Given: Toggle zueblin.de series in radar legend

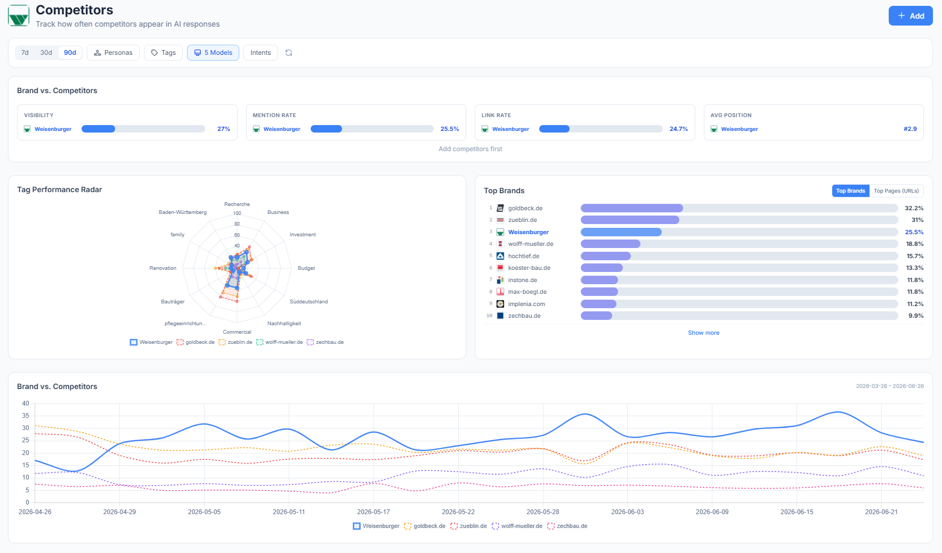Looking at the screenshot, I should tap(235, 342).
